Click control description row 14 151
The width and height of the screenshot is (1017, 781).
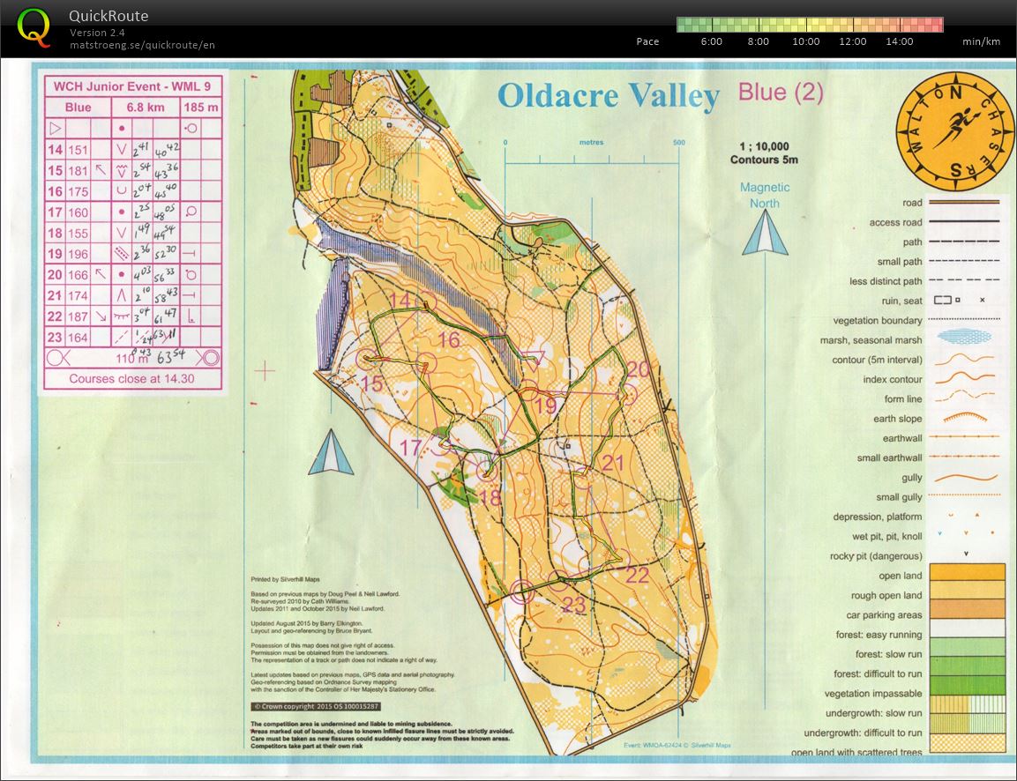[x=133, y=149]
